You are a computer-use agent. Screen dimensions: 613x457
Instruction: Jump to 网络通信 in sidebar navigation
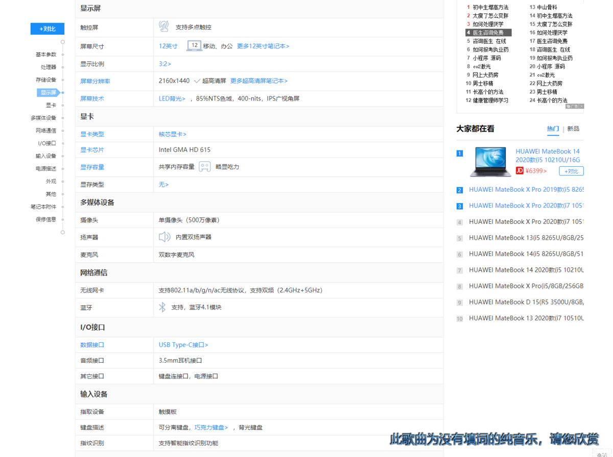point(46,131)
